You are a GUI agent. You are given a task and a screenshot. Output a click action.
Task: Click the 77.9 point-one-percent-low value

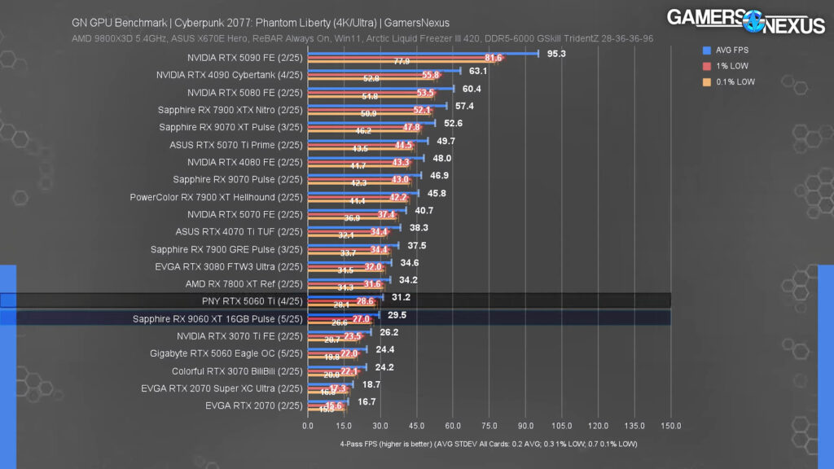pos(402,62)
